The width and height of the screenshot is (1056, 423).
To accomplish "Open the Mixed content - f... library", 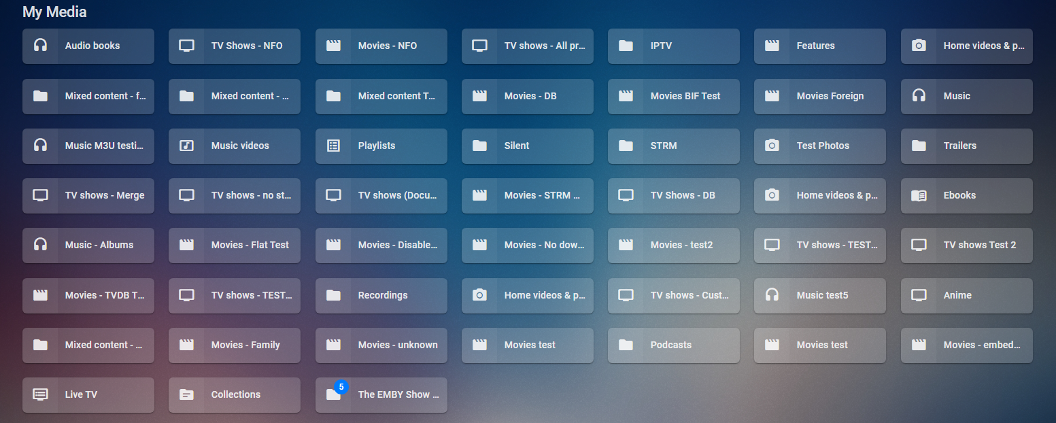I will coord(88,96).
